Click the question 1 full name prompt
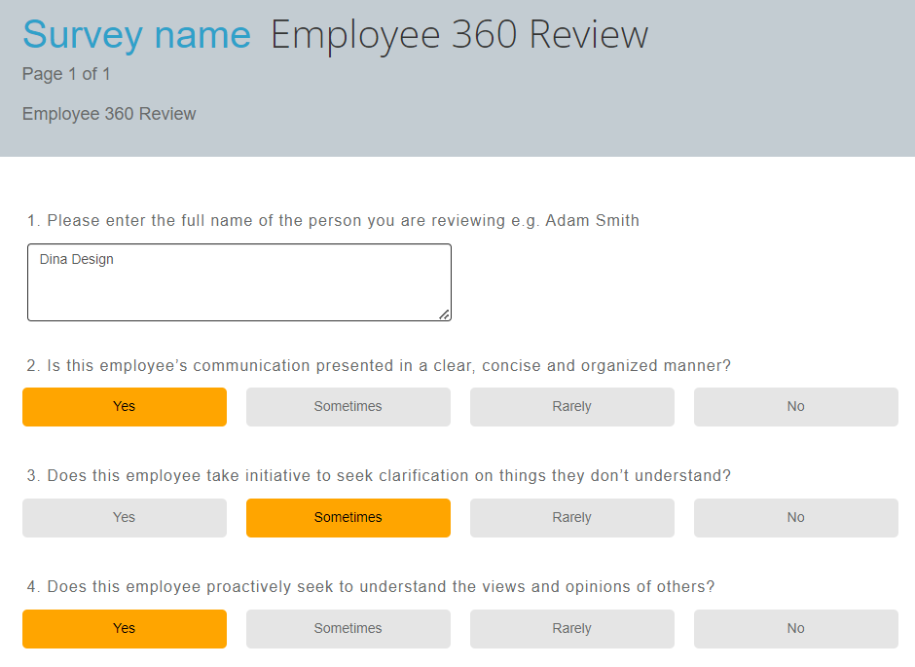The image size is (915, 667). 331,220
